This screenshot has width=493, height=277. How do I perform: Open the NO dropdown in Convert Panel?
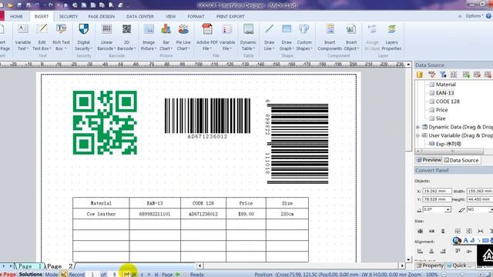[x=491, y=209]
